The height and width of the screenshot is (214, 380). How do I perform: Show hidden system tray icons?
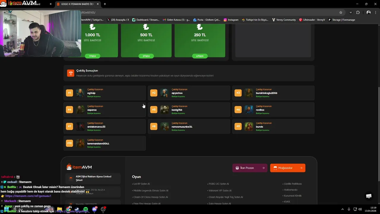pos(342,209)
